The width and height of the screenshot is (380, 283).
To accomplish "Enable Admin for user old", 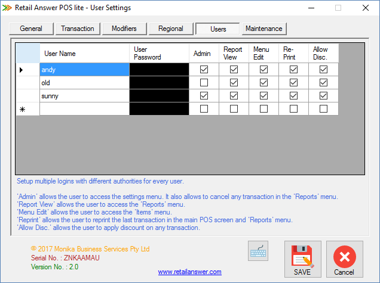I will point(204,83).
